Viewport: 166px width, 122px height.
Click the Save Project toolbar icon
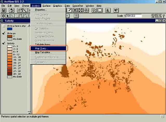(4, 10)
